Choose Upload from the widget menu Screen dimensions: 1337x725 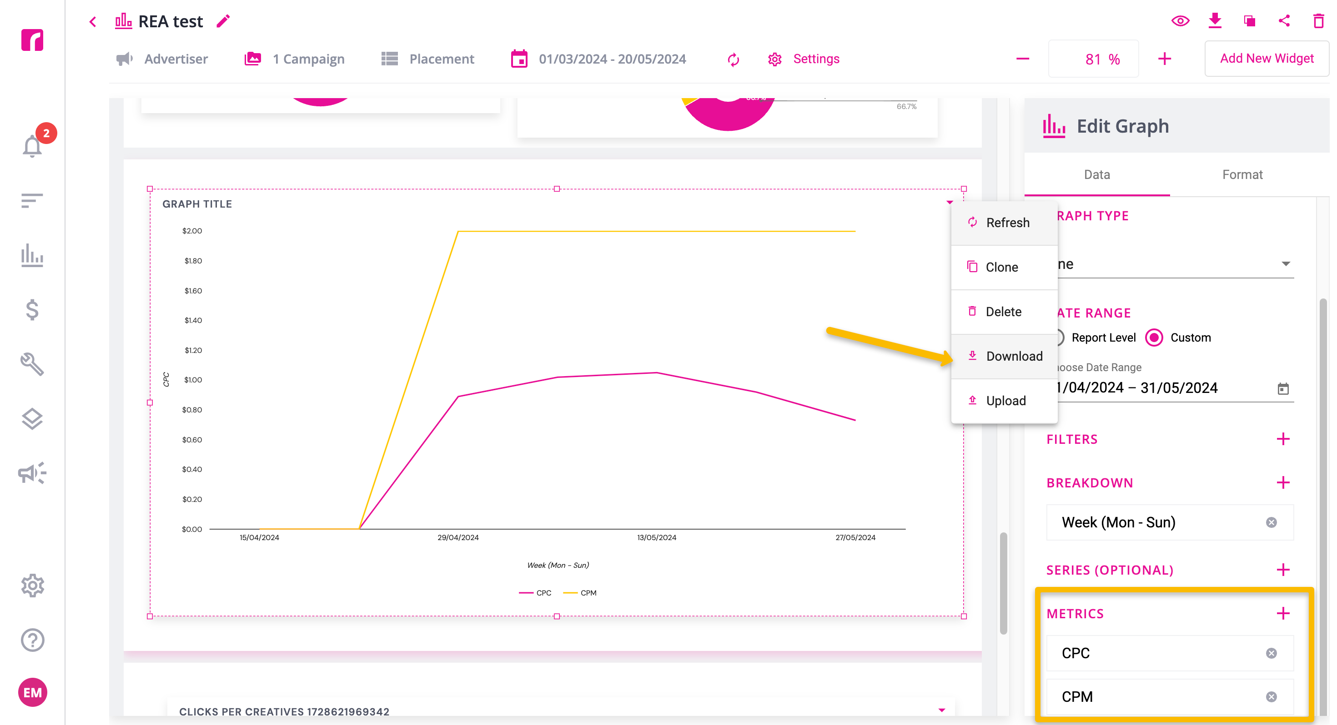pyautogui.click(x=1004, y=401)
